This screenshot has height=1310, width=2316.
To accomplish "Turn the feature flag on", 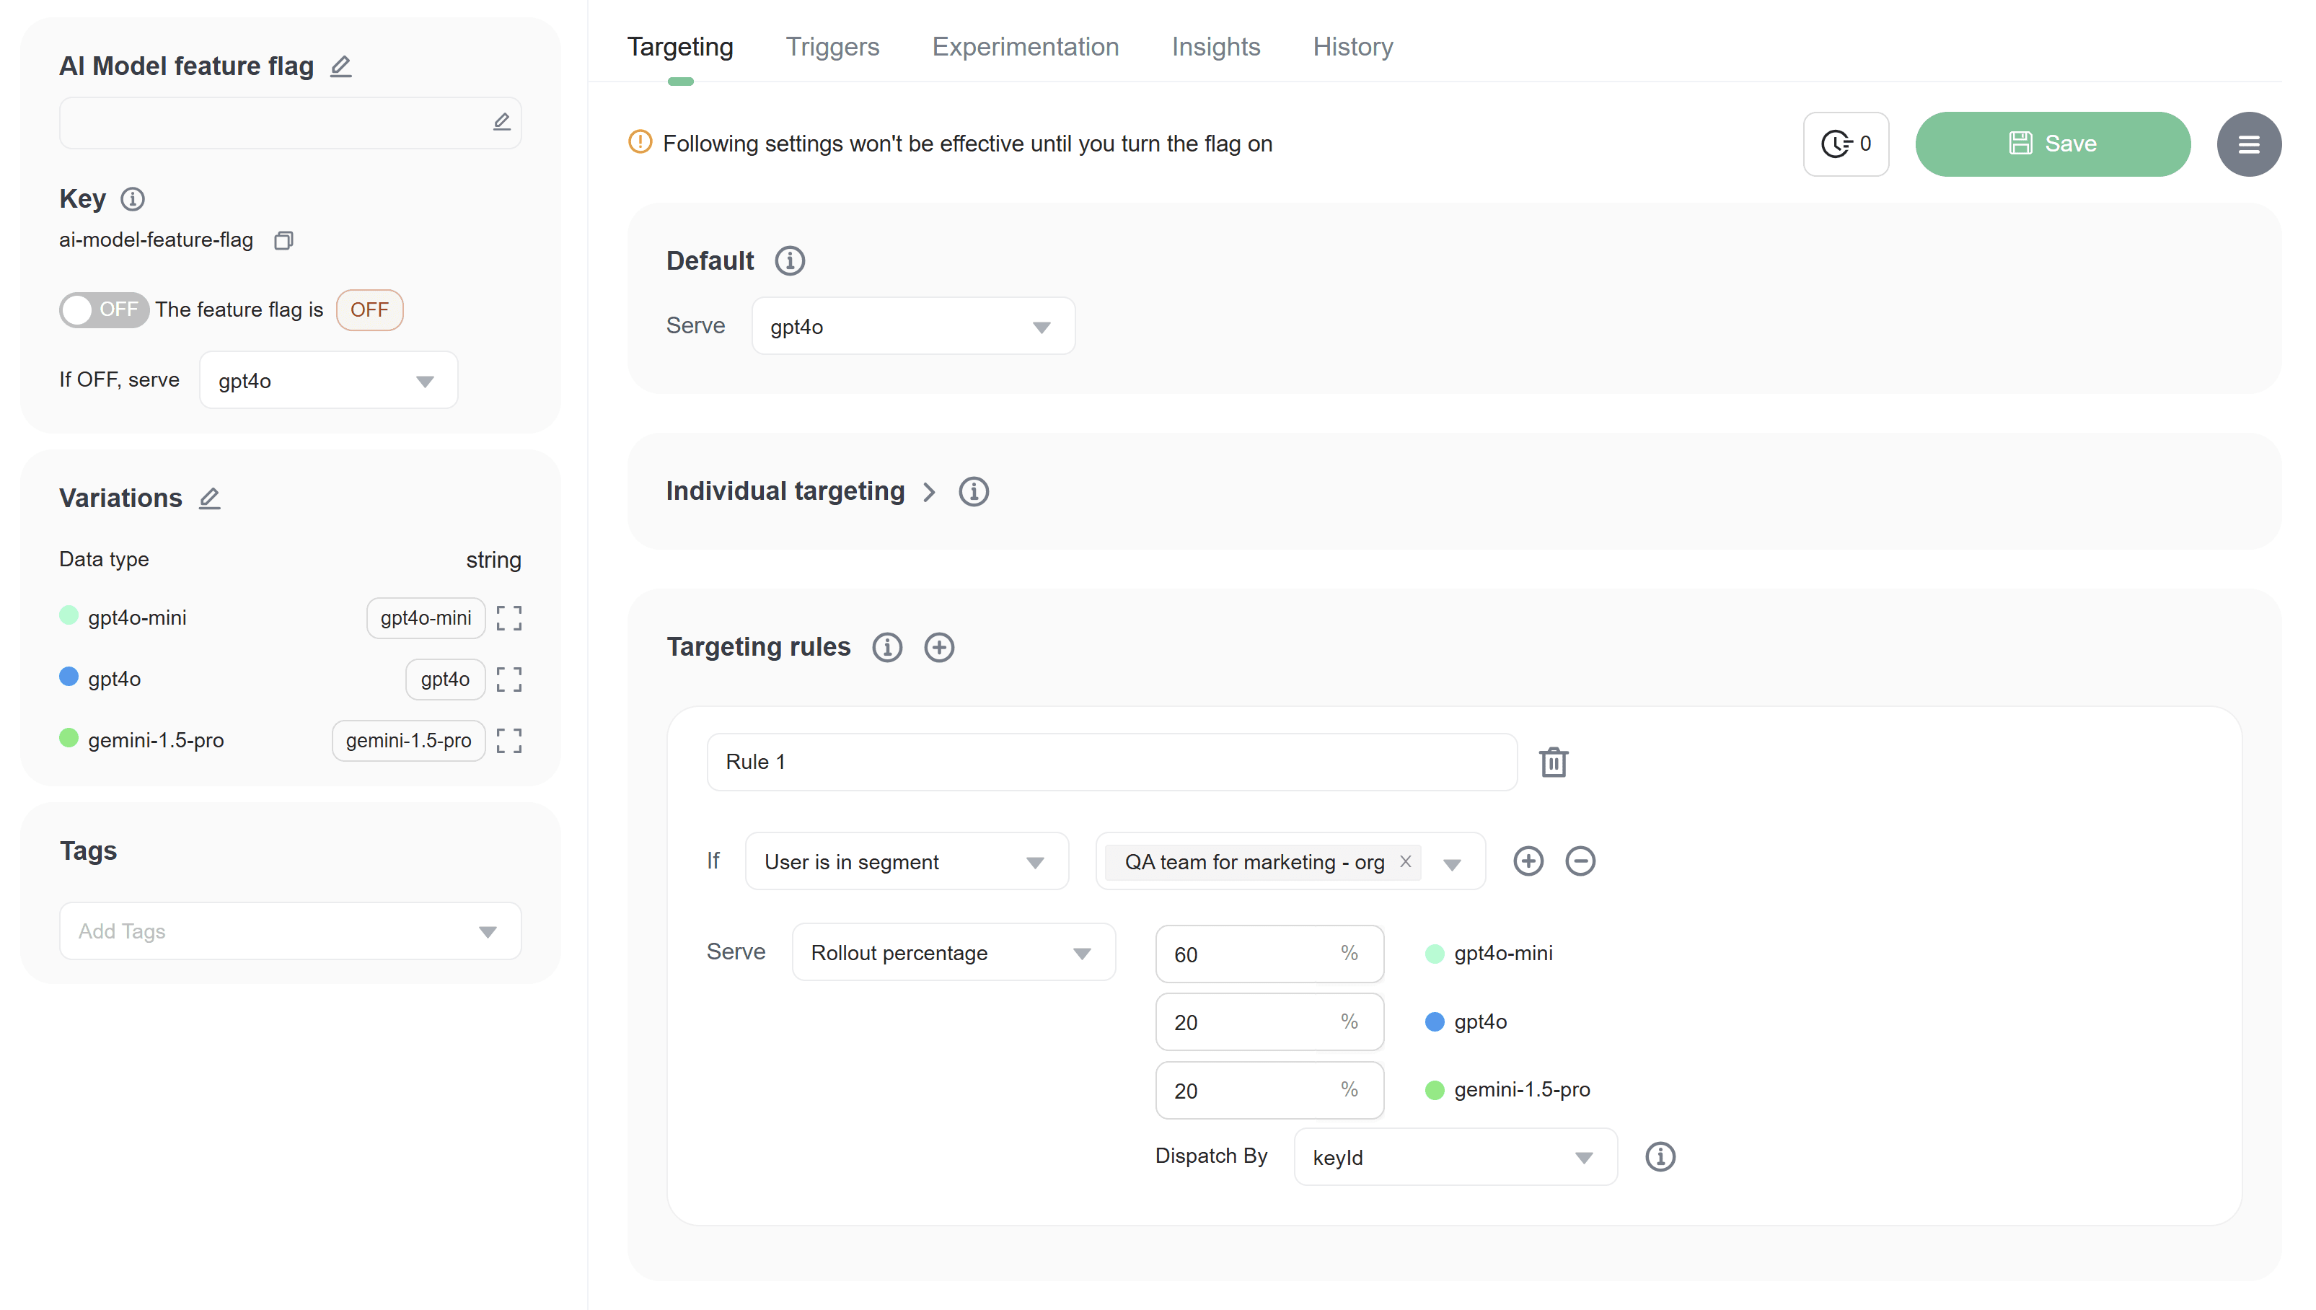I will click(x=103, y=309).
